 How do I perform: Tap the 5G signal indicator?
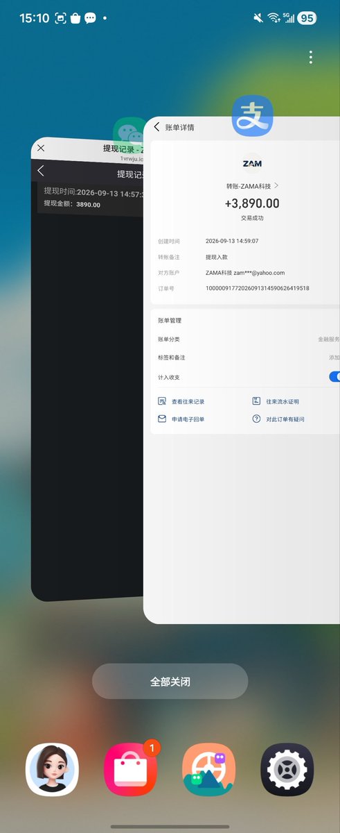click(287, 19)
